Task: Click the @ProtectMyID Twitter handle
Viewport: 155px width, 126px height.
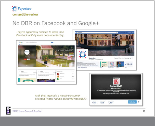Action: pos(116,88)
